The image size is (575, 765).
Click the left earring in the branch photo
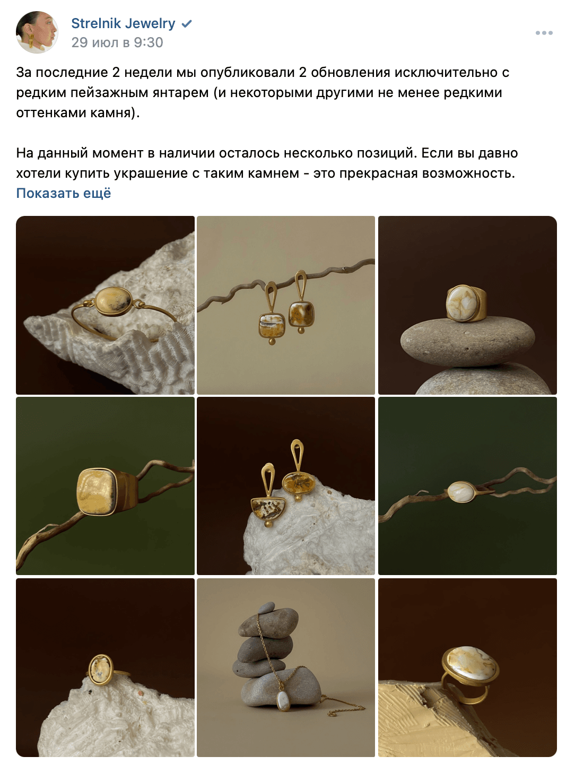(272, 314)
